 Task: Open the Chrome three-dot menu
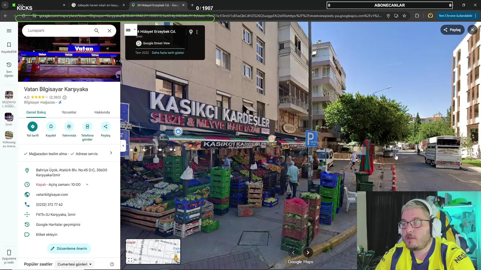[x=476, y=16]
